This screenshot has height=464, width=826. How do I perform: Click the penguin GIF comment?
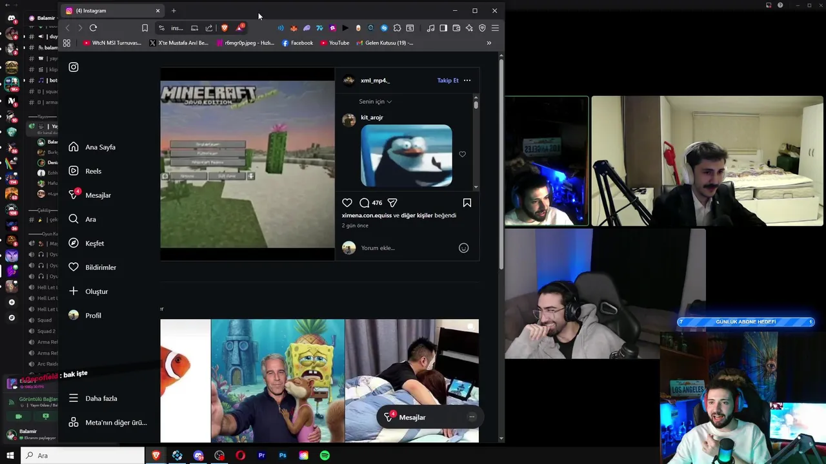point(407,156)
